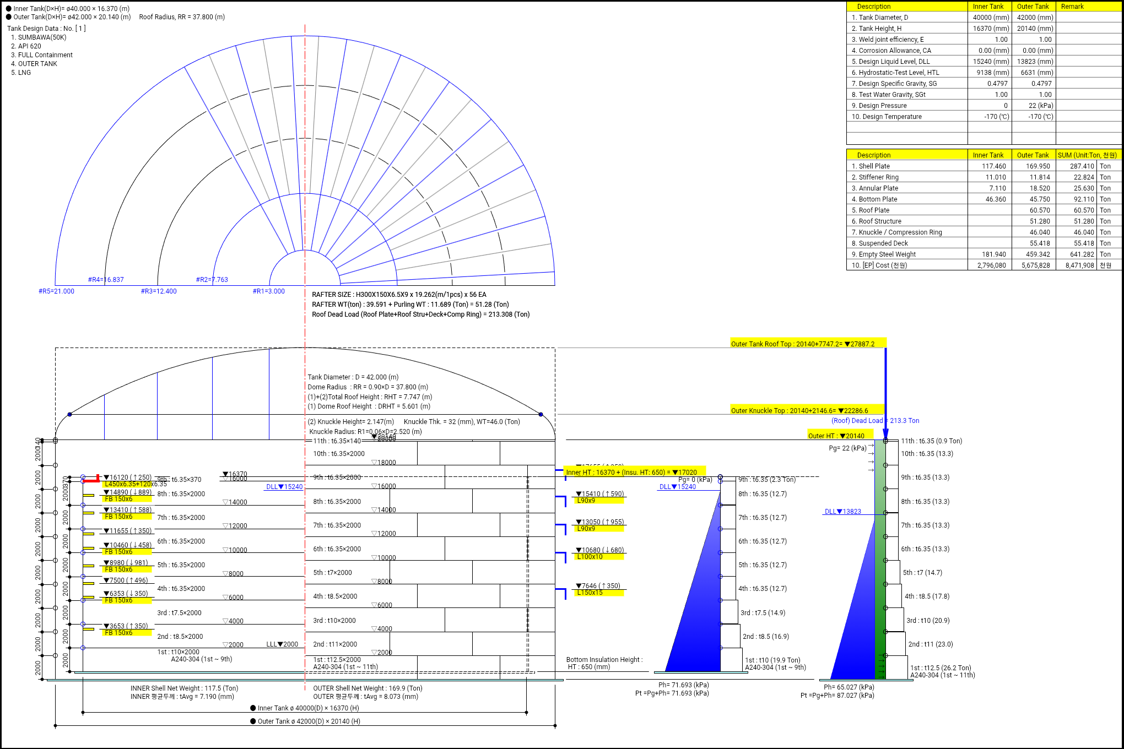The height and width of the screenshot is (749, 1124).
Task: Click the black bullet beside Outer Tank(D×H) header
Action: (x=9, y=17)
